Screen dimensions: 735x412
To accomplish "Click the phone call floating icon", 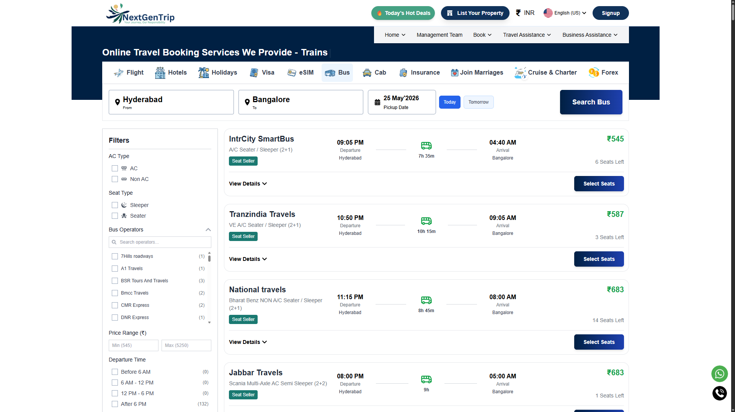I will (x=719, y=393).
